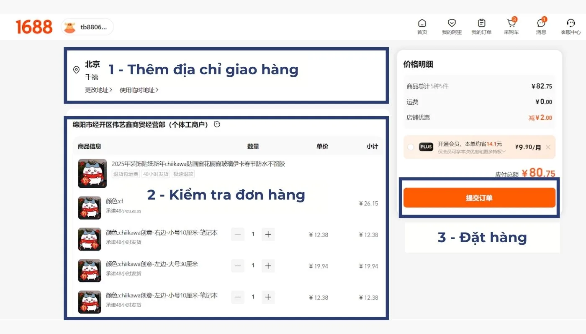
Task: Open thumbnail of the ¥26.15 variant
Action: pyautogui.click(x=90, y=208)
